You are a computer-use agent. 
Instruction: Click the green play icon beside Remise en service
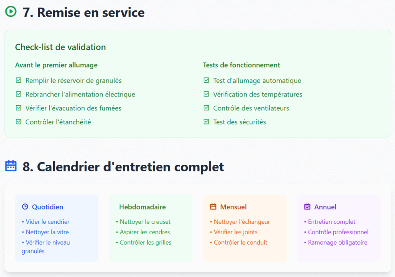pyautogui.click(x=11, y=12)
